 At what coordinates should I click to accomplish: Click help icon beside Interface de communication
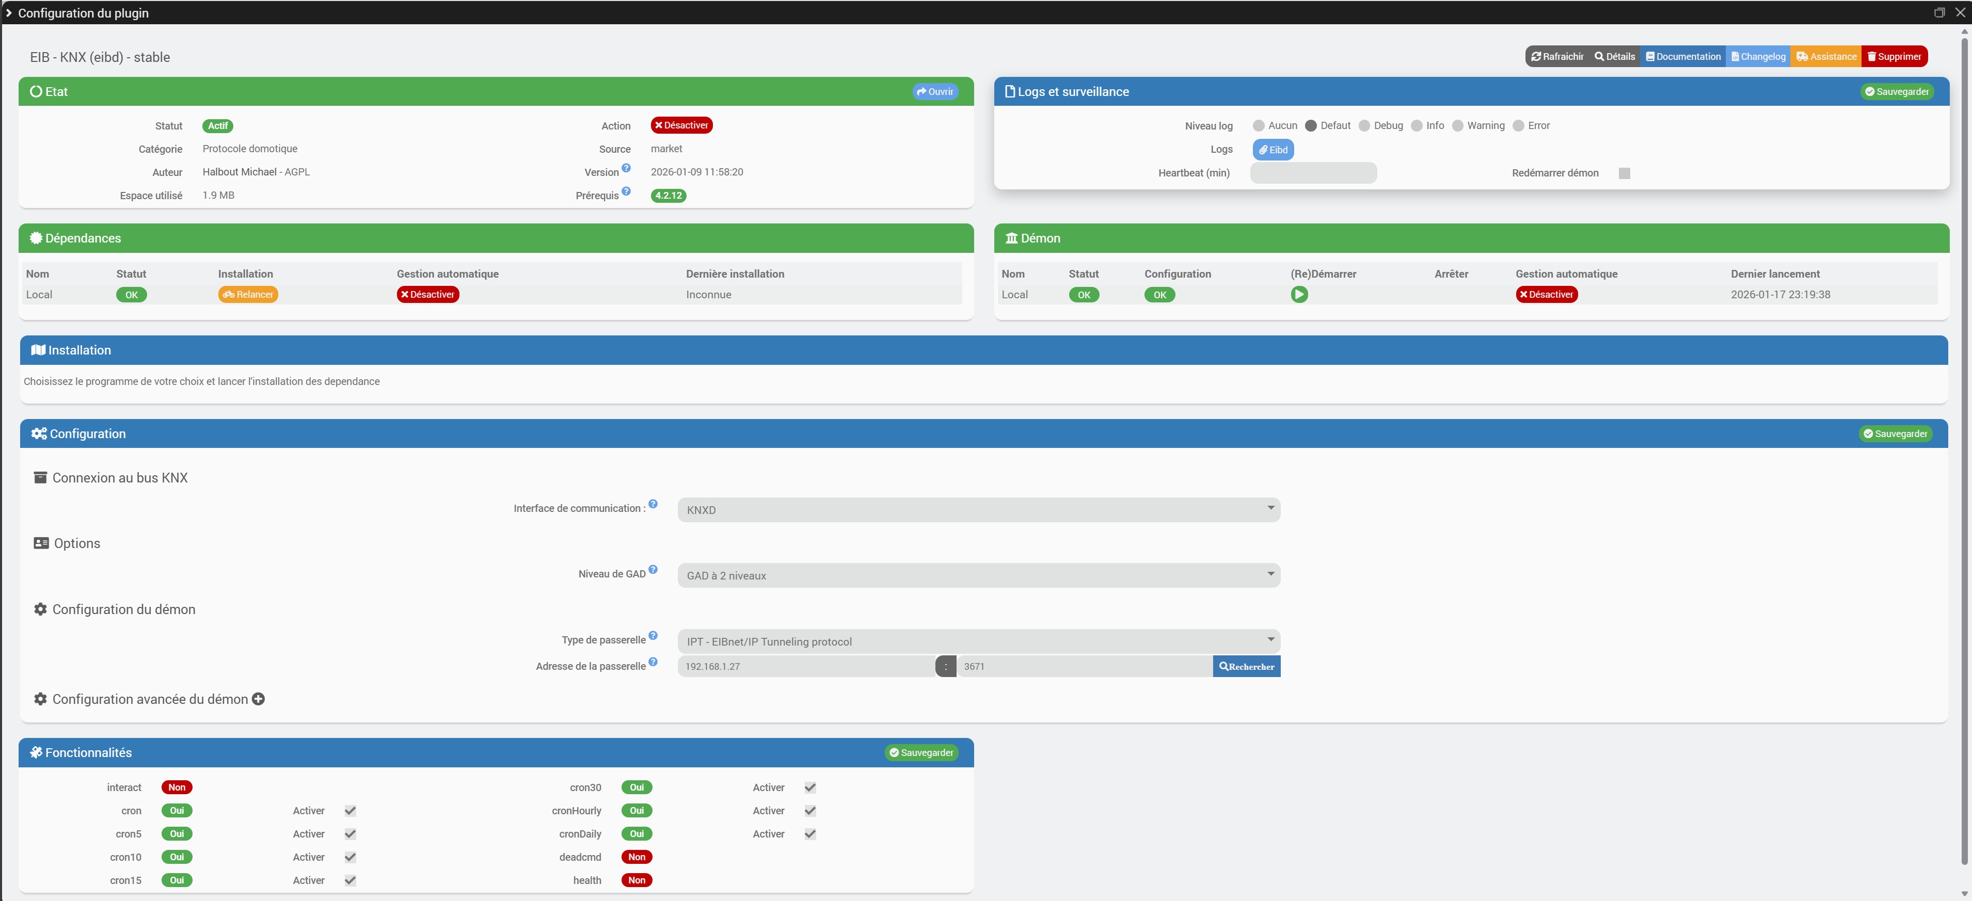click(653, 504)
